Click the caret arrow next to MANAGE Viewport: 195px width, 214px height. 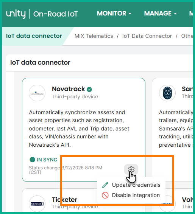point(175,14)
